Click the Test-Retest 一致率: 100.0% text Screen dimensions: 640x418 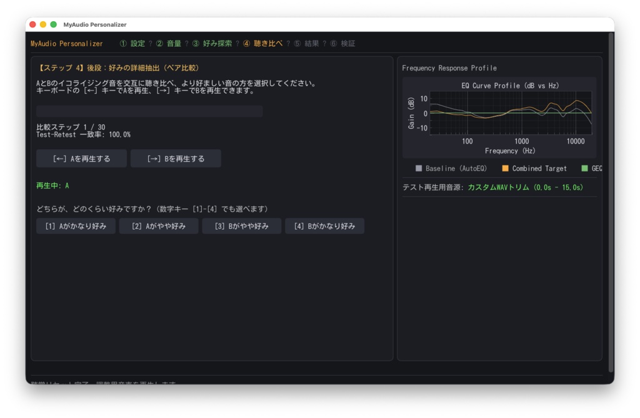(83, 135)
